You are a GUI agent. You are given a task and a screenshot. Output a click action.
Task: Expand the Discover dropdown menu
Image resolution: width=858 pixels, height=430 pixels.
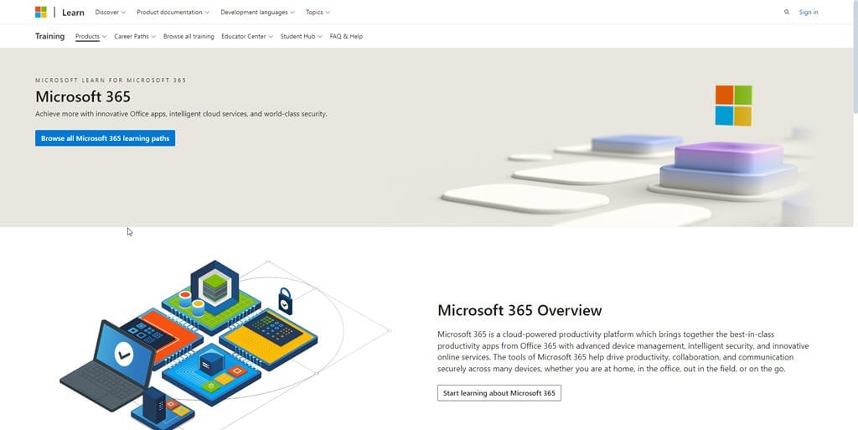(x=110, y=12)
